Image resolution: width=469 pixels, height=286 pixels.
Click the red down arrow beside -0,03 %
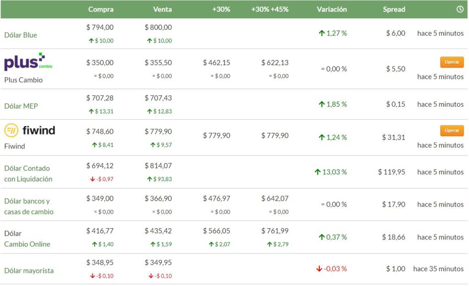point(319,269)
